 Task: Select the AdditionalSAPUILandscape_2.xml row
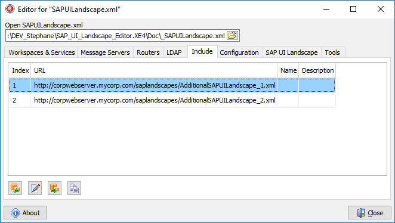tap(172, 100)
